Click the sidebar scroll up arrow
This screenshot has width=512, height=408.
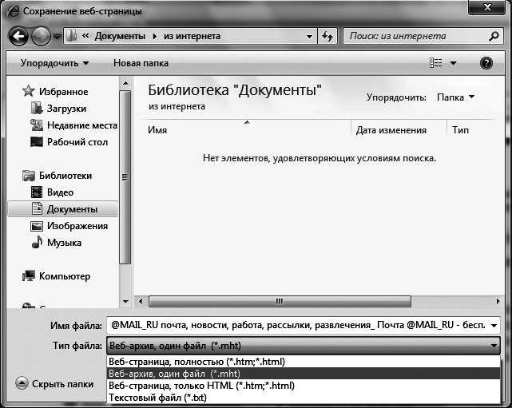click(125, 83)
